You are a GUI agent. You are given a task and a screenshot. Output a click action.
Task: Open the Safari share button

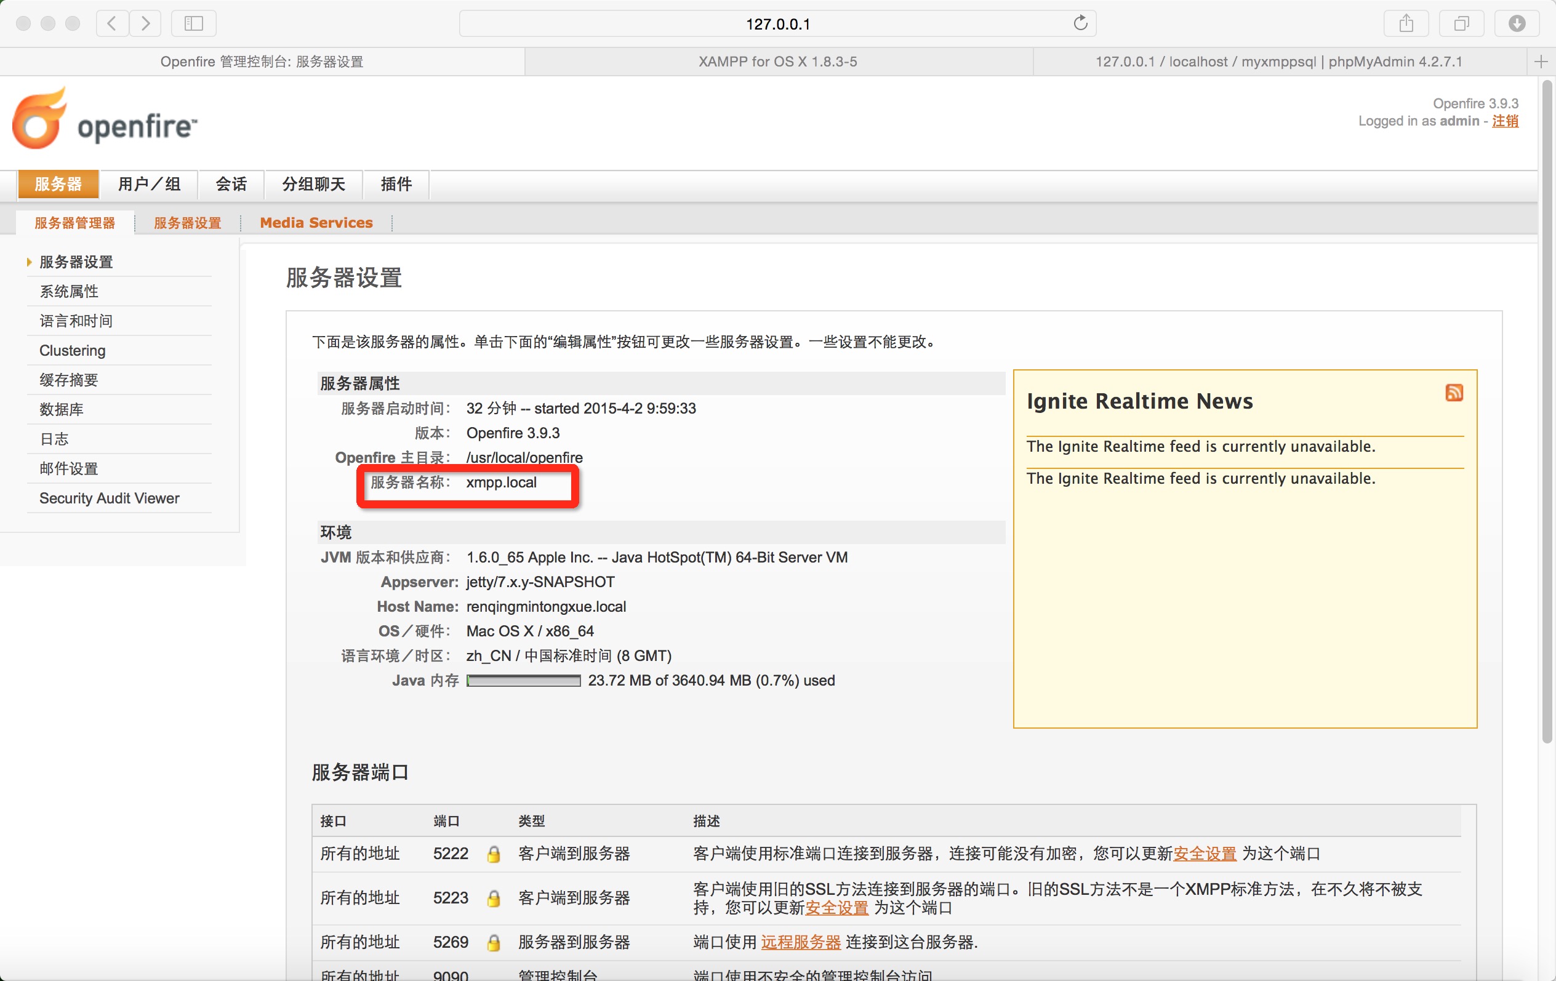pyautogui.click(x=1406, y=24)
